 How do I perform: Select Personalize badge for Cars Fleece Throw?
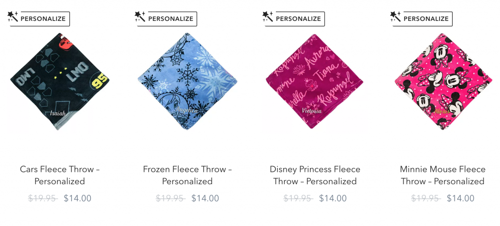tap(39, 19)
